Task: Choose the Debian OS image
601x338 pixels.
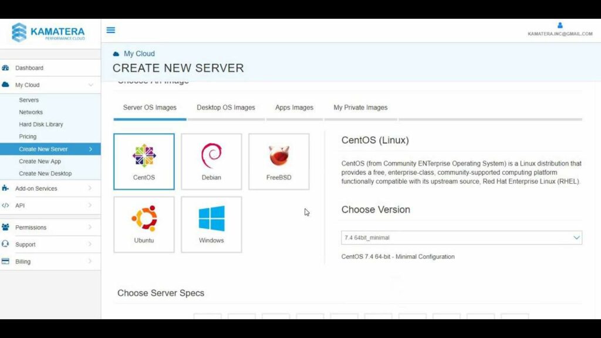Action: point(211,161)
